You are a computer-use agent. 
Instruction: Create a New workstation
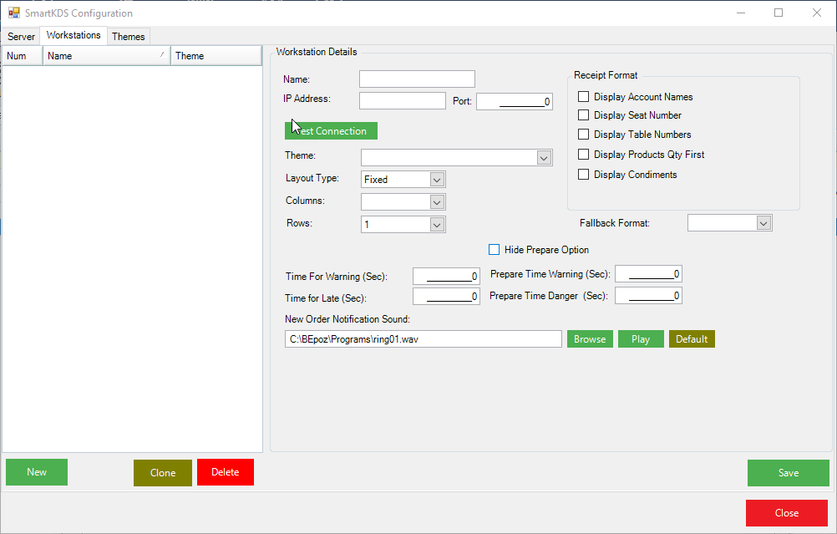(37, 472)
